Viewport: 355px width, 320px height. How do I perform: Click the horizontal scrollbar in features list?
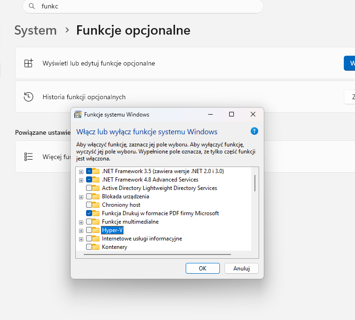click(158, 255)
